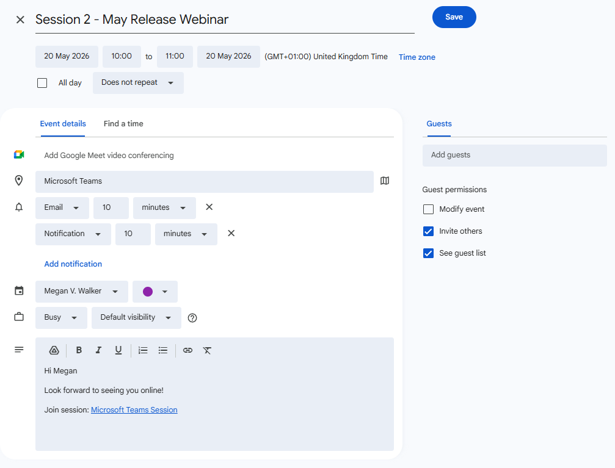Insert a numbered list in description
Screen dimensions: 615x468
click(x=143, y=350)
